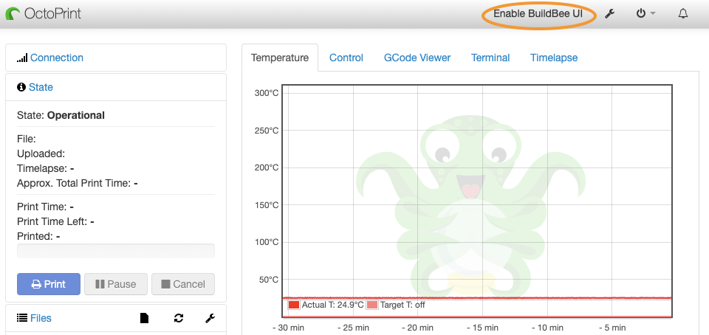Click the '- 30 min' time axis label
Viewport: 709px width, 335px height.
[287, 328]
